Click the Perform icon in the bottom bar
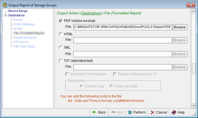Viewport: 198px width, 118px height. (x=130, y=112)
